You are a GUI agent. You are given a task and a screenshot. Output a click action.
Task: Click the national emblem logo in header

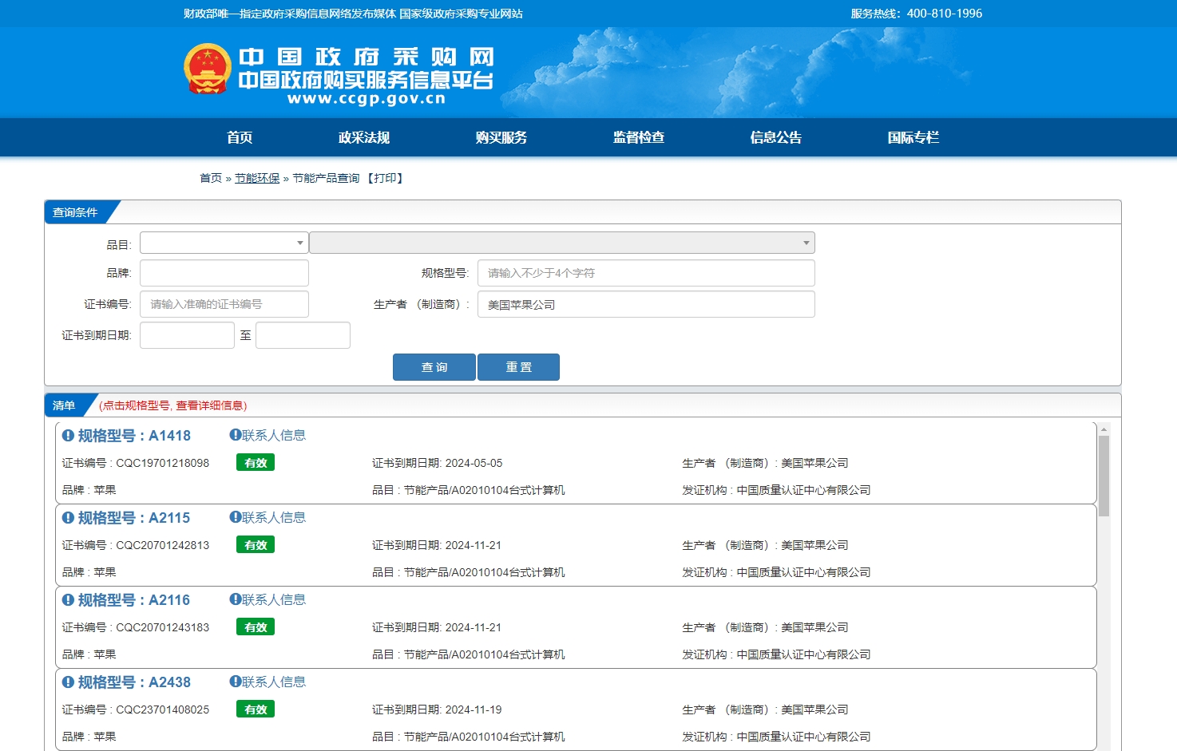point(208,69)
